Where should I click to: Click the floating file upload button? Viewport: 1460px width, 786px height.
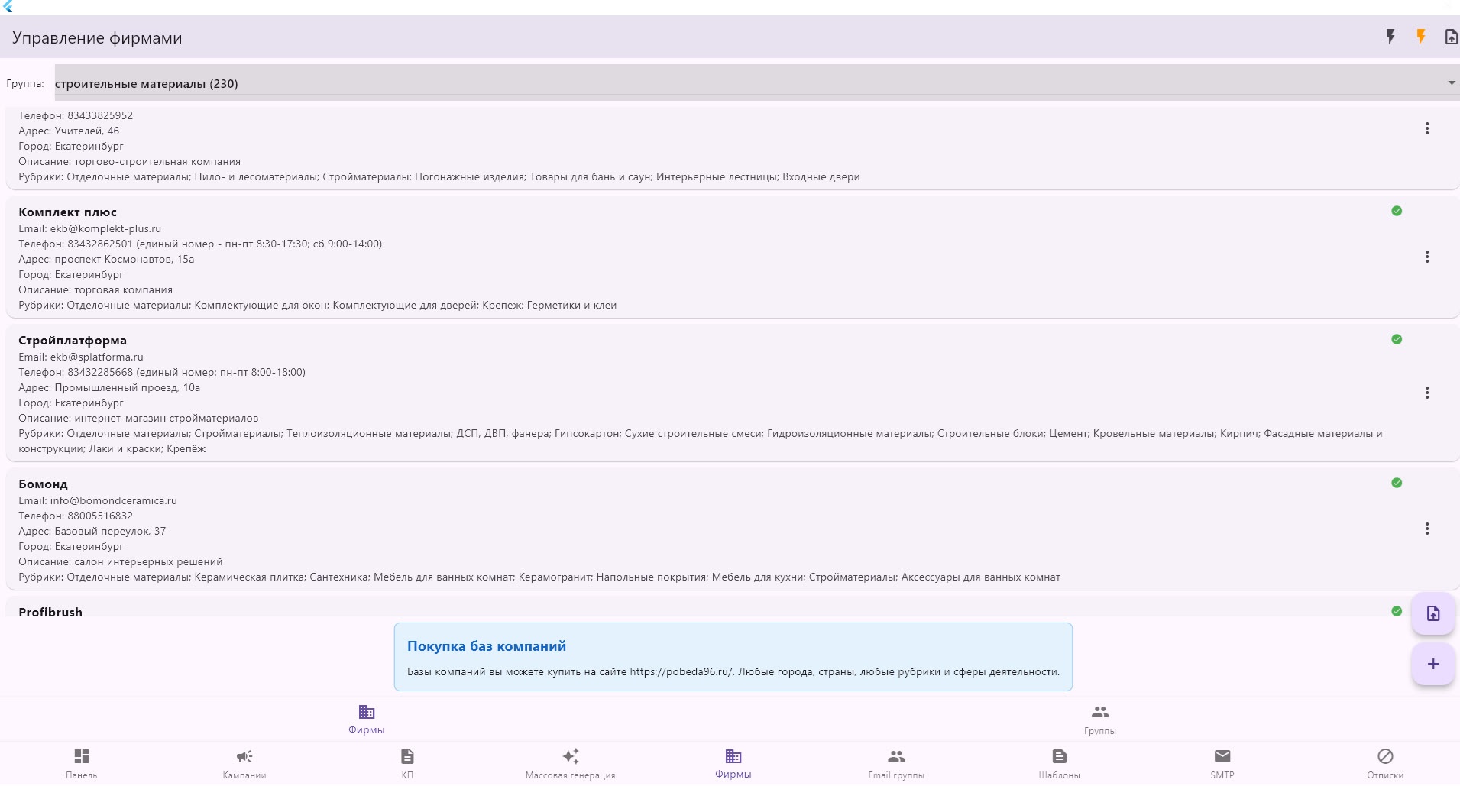1433,613
